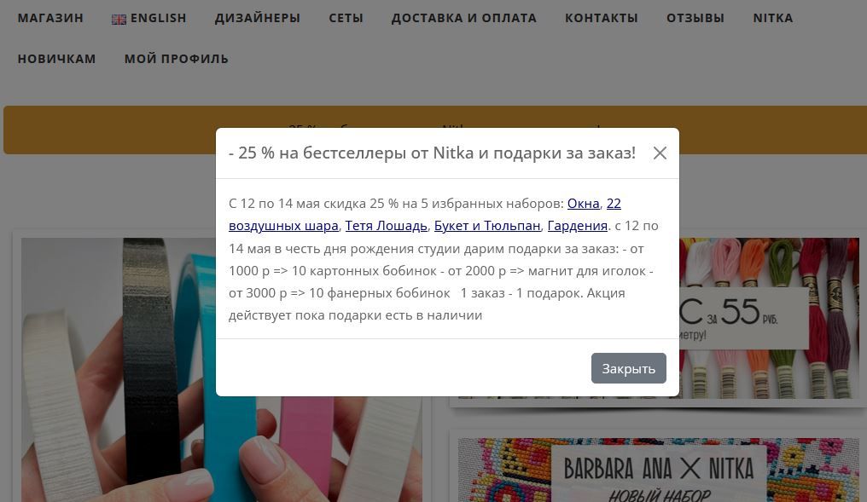Go to Дизайнеры page
This screenshot has height=502, width=867.
(x=258, y=18)
